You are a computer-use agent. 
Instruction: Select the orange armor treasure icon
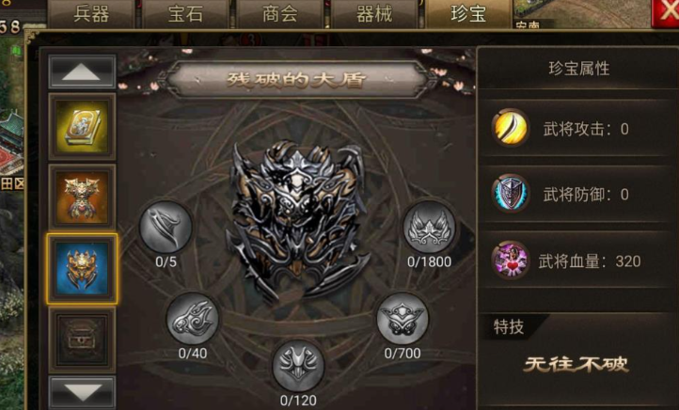pyautogui.click(x=82, y=197)
